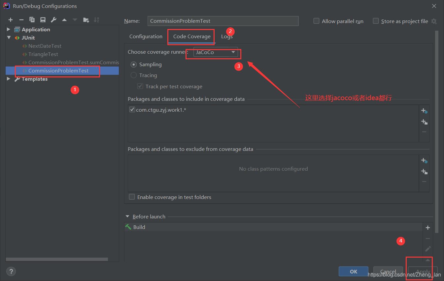This screenshot has width=444, height=281.
Task: Click the Remove Configuration minus icon
Action: (21, 20)
